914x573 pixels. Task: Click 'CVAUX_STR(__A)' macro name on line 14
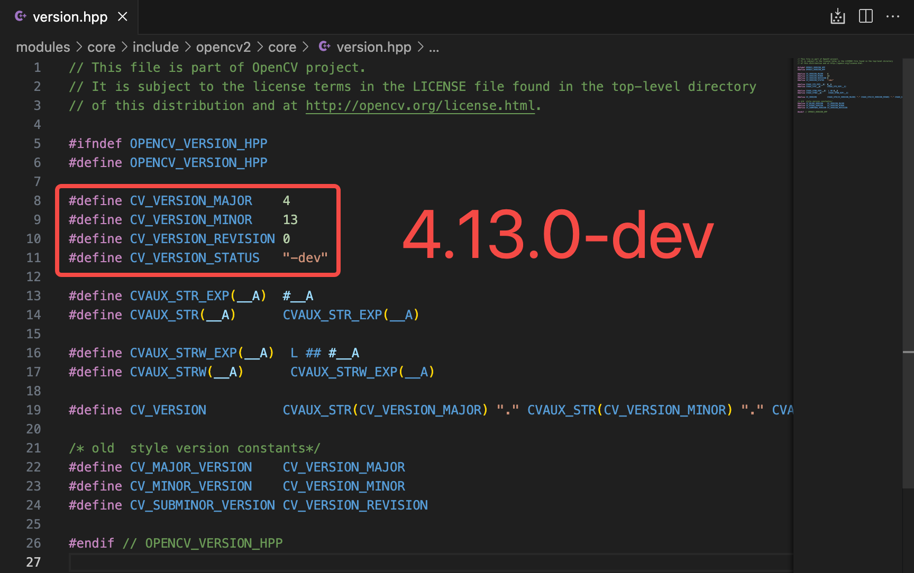pos(183,315)
